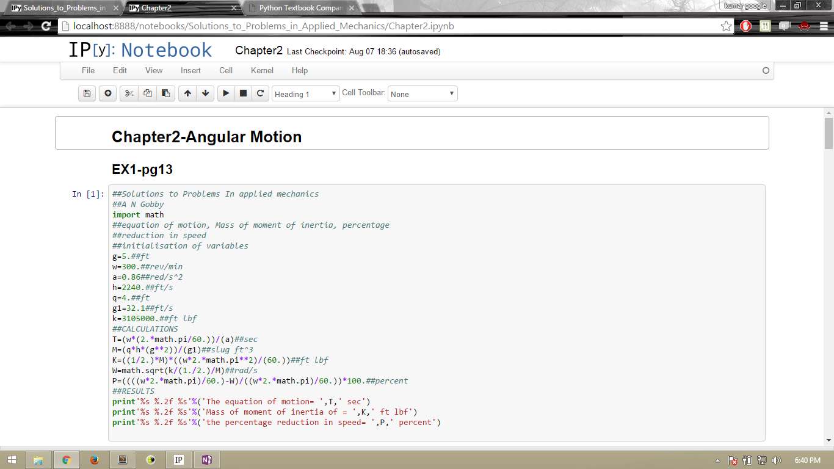Click the Save notebook icon

(x=87, y=93)
